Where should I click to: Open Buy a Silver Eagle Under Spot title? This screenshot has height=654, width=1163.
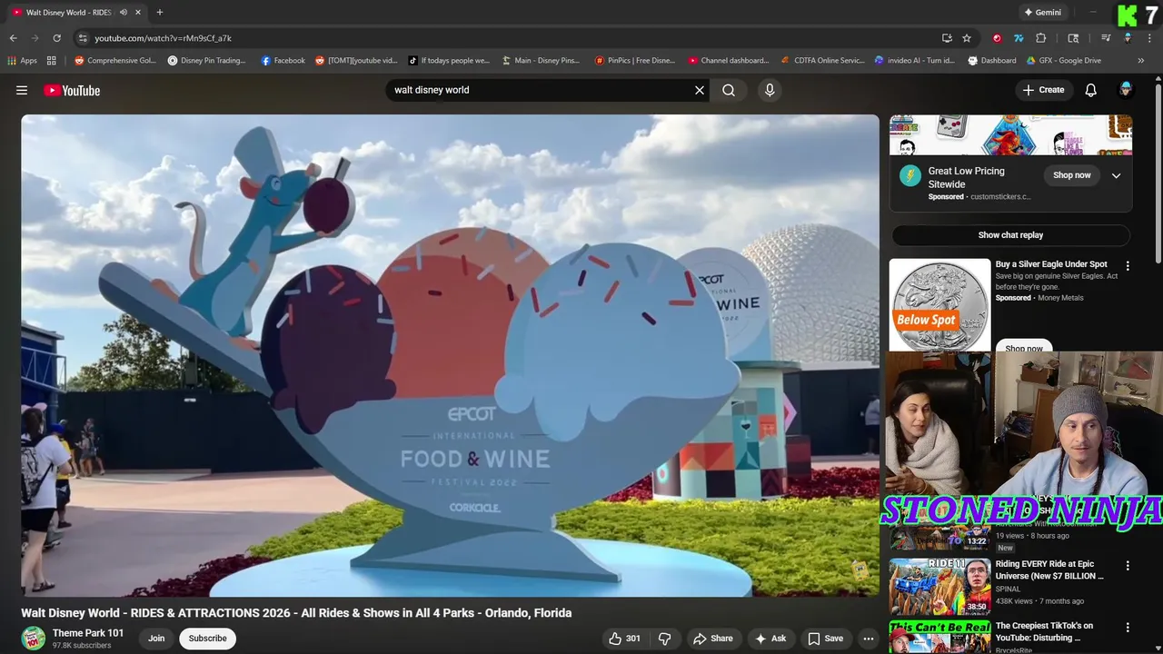[x=1051, y=264]
